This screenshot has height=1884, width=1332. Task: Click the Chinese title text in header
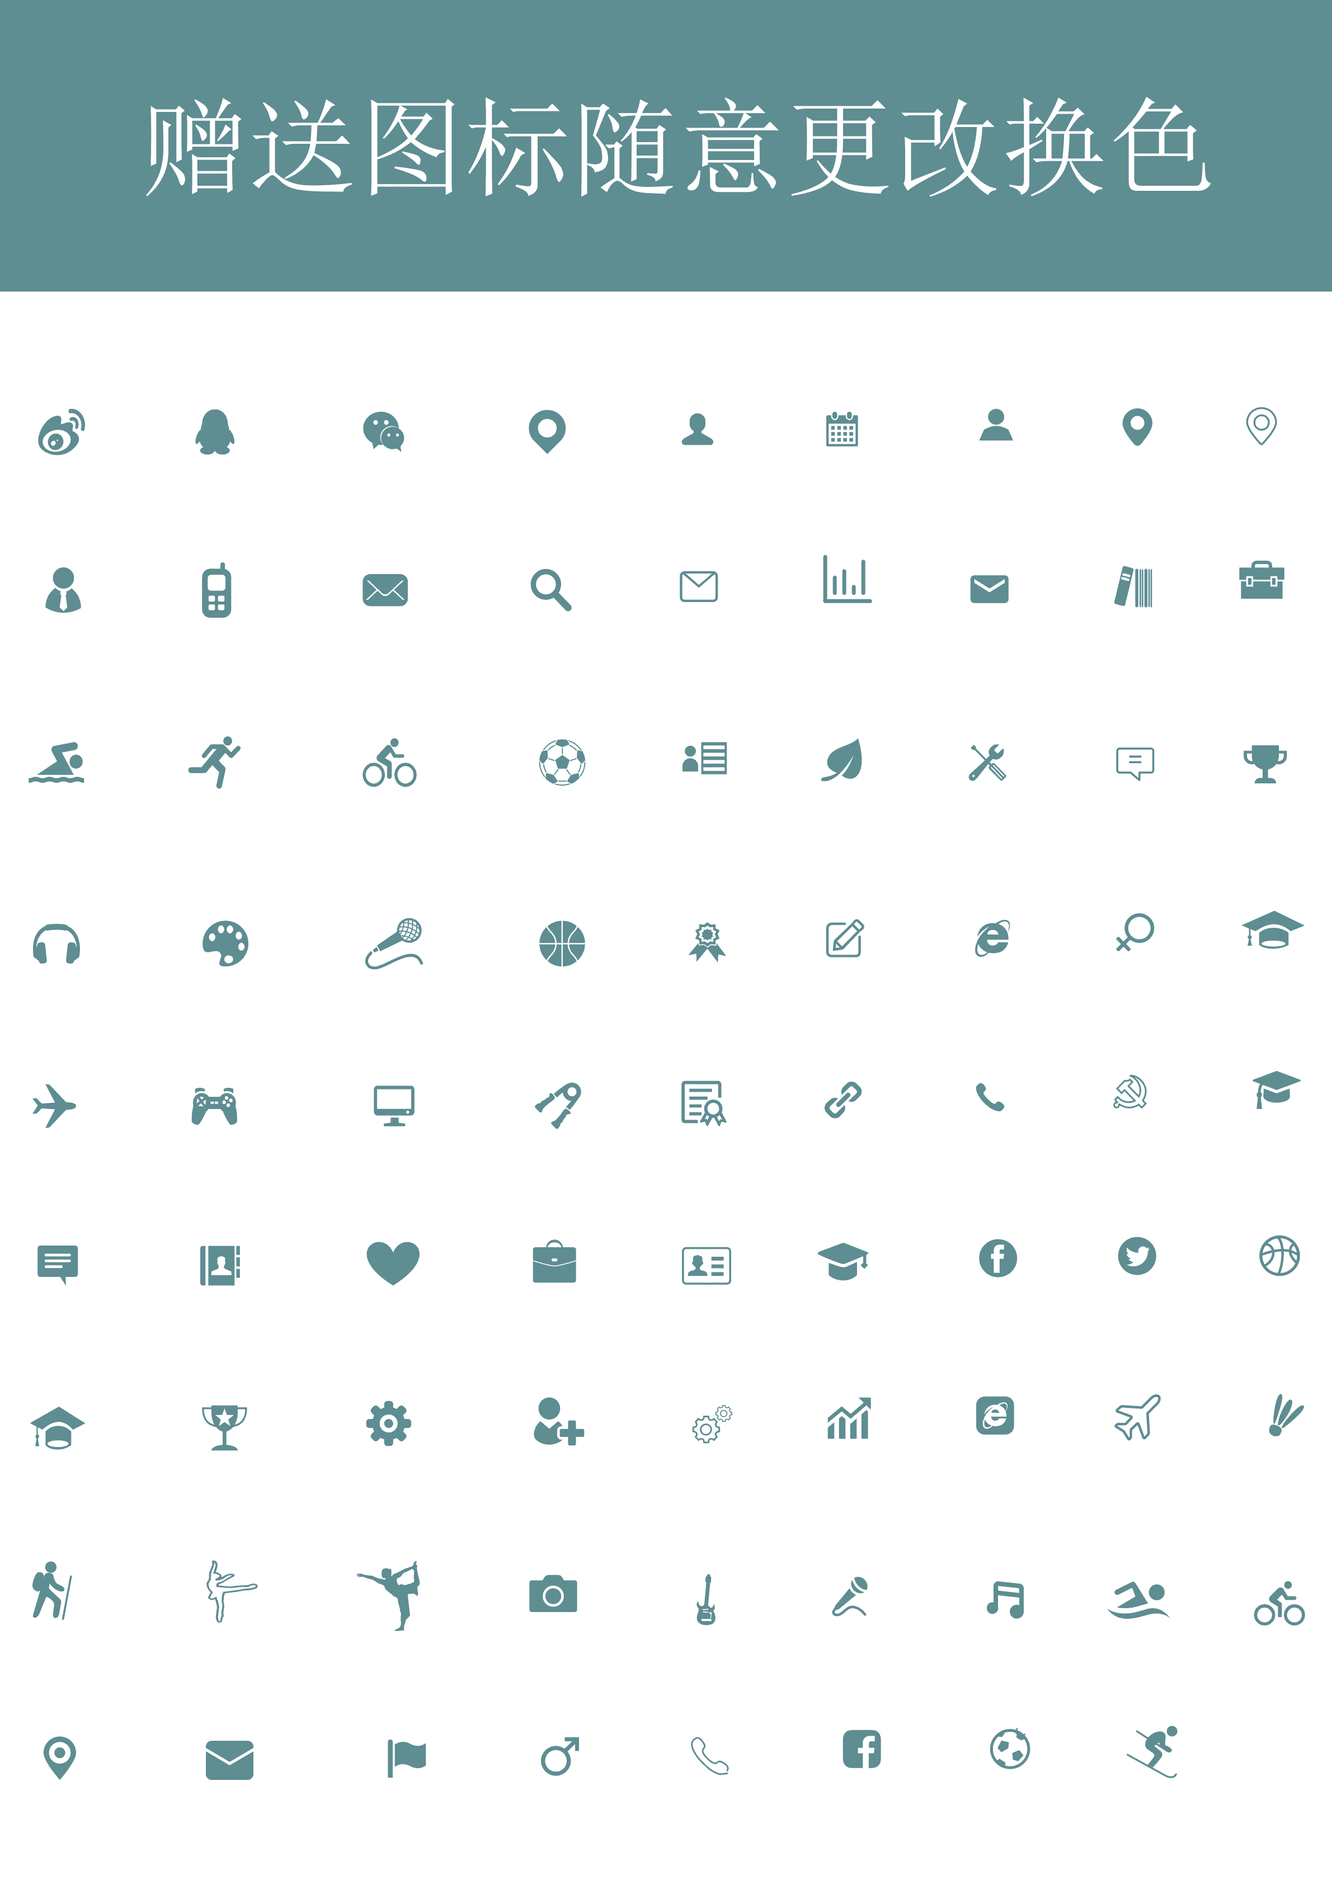pos(677,147)
